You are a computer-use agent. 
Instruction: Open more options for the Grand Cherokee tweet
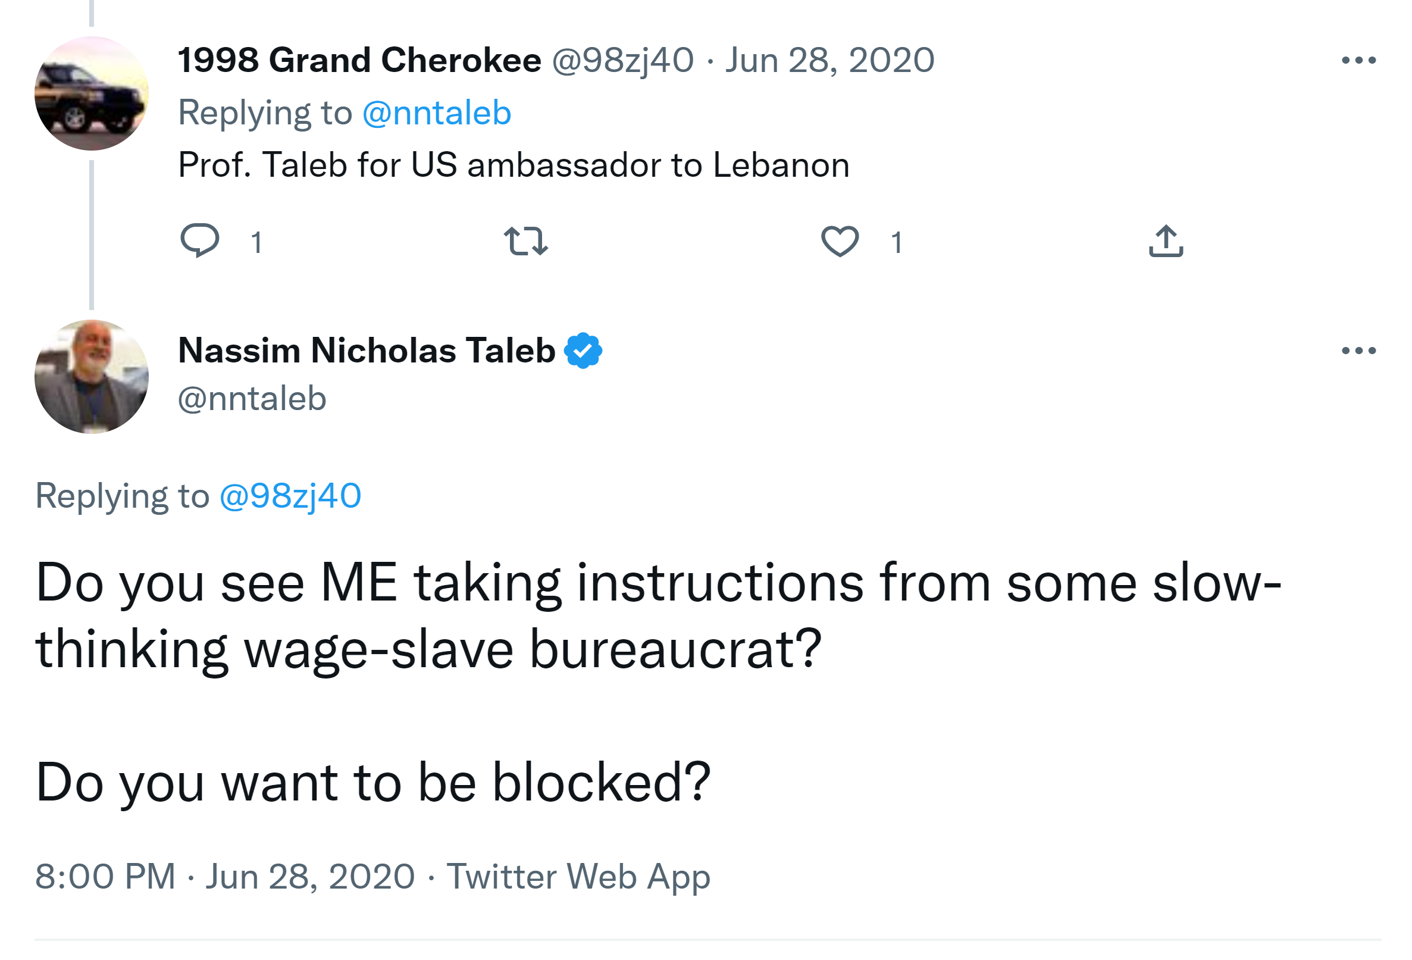(1358, 60)
